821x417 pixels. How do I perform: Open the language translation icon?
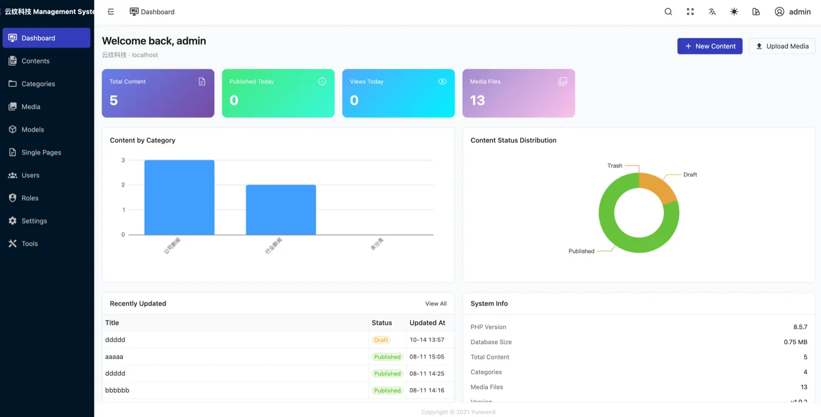coord(712,12)
